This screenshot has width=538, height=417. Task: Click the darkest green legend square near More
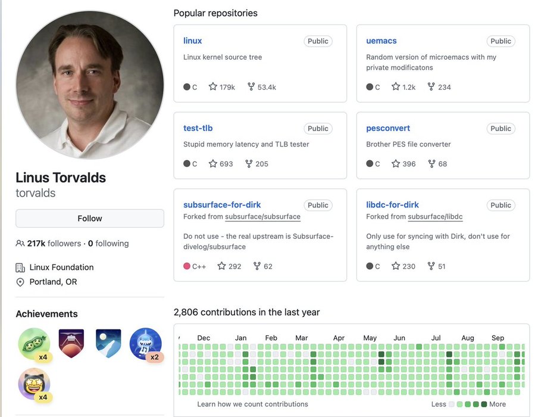[x=484, y=404]
